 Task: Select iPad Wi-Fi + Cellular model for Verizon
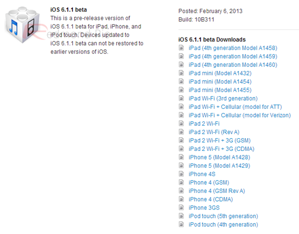[240, 115]
